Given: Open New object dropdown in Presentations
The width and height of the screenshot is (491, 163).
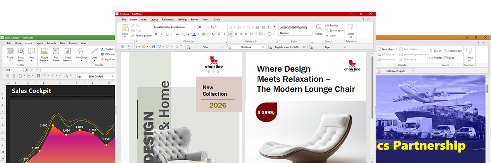Looking at the screenshot, I should click(x=387, y=49).
